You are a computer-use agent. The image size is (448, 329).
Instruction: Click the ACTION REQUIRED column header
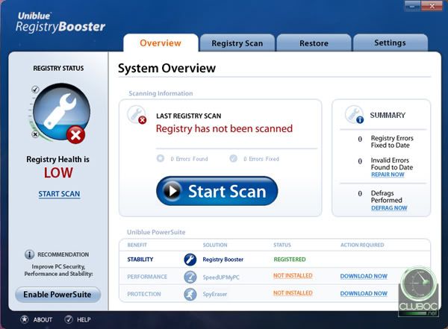point(362,245)
